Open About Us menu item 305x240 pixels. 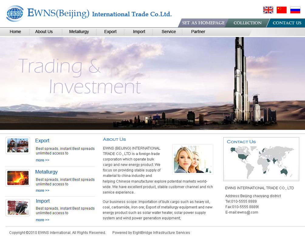click(x=44, y=32)
